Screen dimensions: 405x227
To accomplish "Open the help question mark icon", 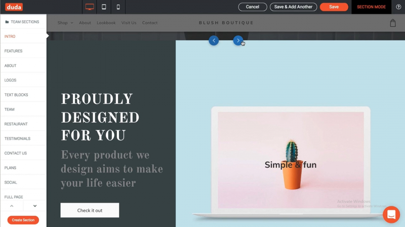I will 398,7.
